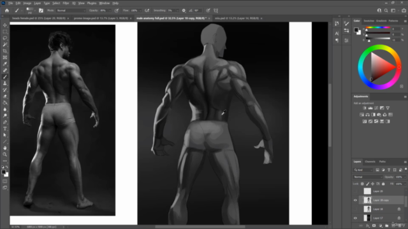Close the male anatomy full.psd tab
This screenshot has width=408, height=229.
tap(209, 18)
